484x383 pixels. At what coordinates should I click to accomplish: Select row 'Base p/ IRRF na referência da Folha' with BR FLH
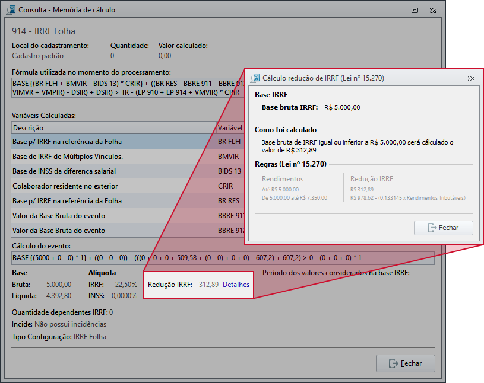128,142
